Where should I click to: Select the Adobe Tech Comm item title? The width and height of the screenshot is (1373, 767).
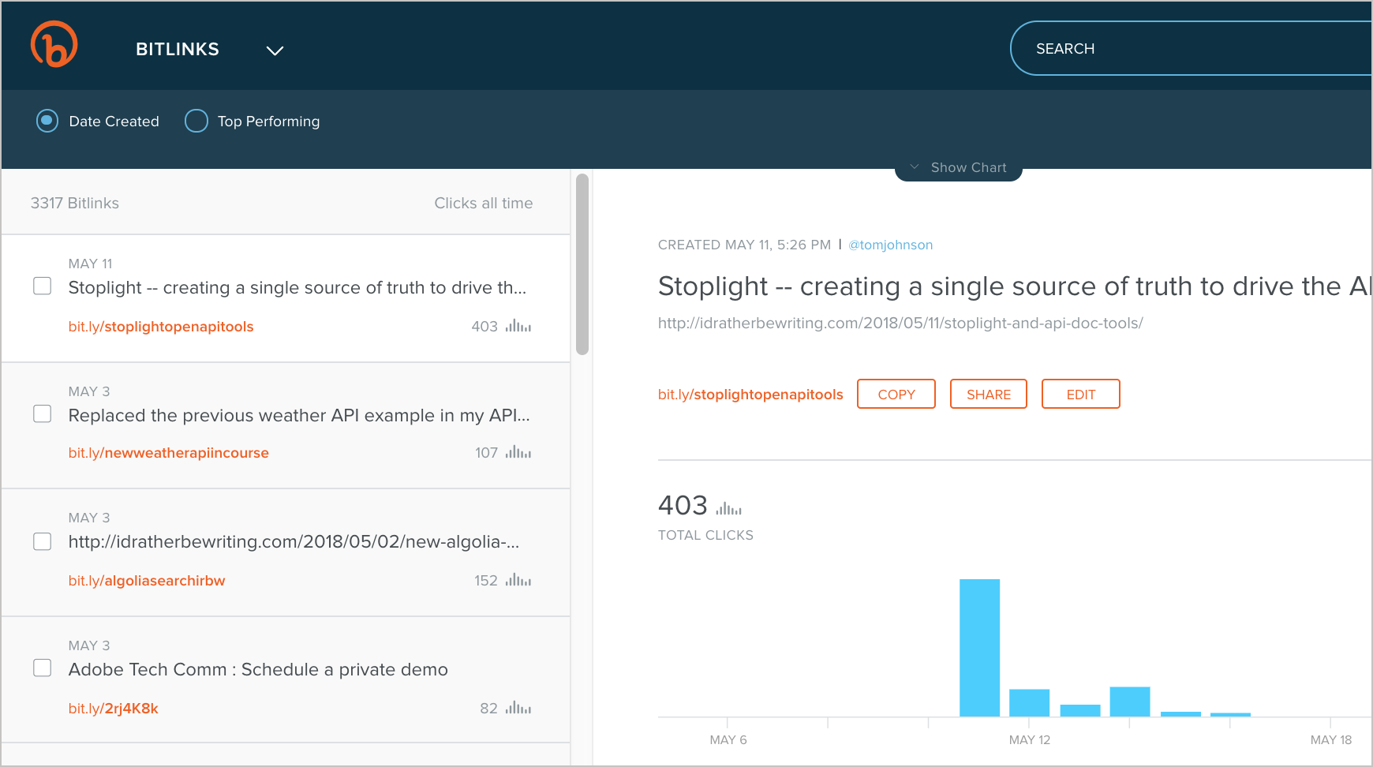258,669
